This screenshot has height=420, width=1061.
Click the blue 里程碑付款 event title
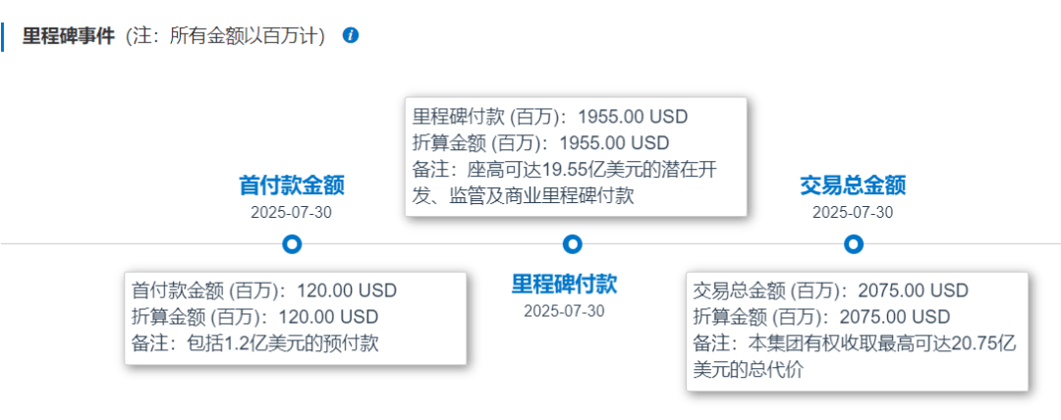[564, 285]
